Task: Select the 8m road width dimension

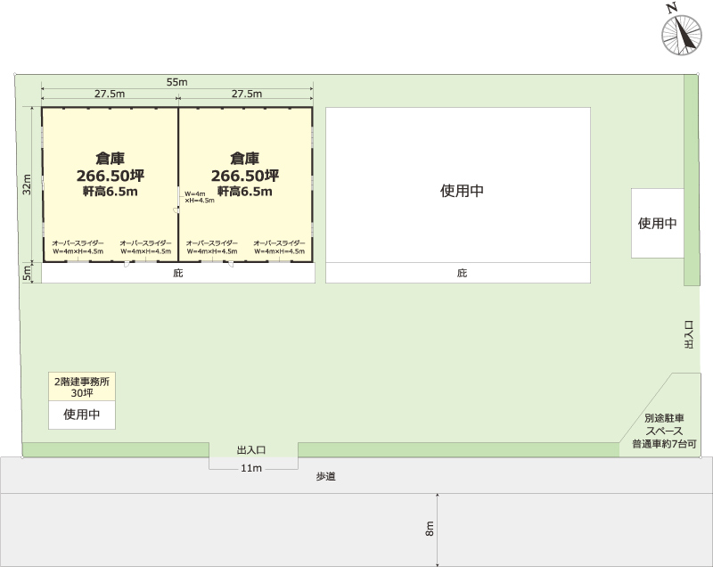Action: [430, 529]
